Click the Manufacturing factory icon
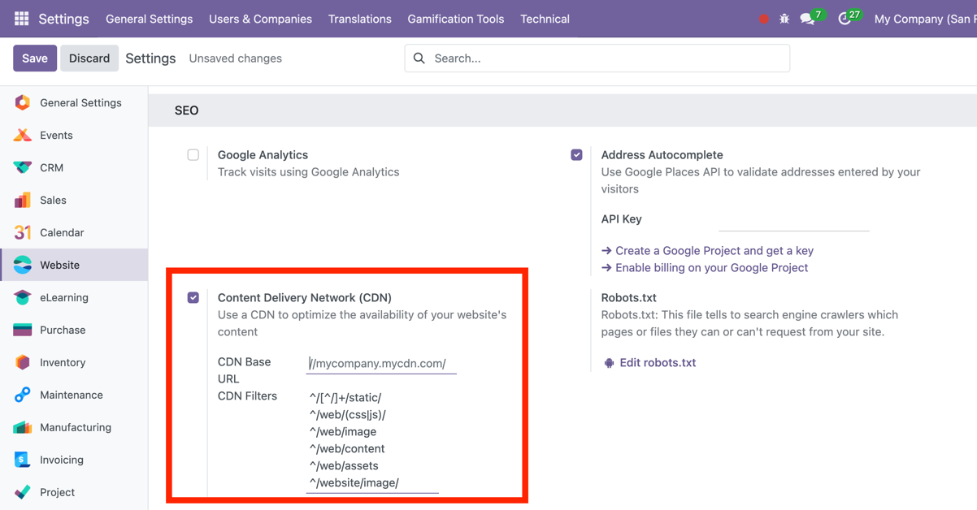Viewport: 977px width, 510px height. [23, 427]
